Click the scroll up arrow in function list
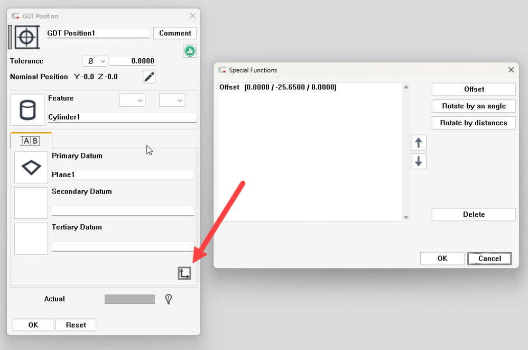The height and width of the screenshot is (350, 528). pyautogui.click(x=406, y=87)
